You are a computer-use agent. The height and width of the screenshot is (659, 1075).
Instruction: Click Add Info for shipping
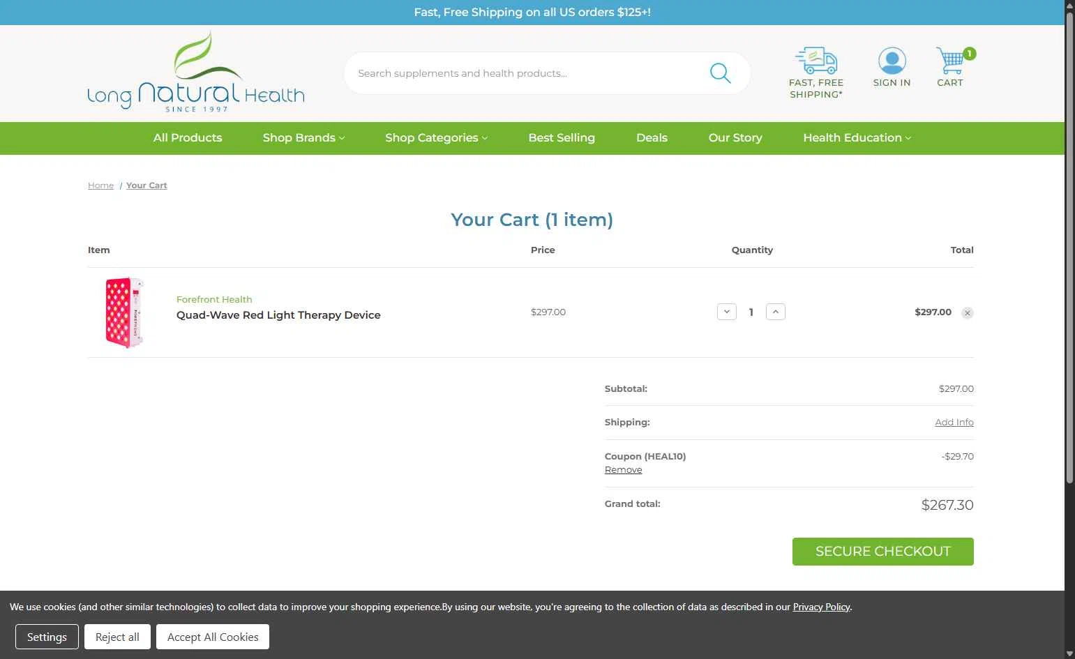coord(954,423)
